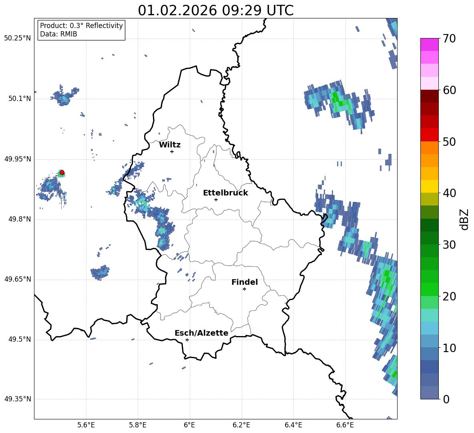The width and height of the screenshot is (474, 433).
Task: Click the Findel city label
Action: point(245,282)
